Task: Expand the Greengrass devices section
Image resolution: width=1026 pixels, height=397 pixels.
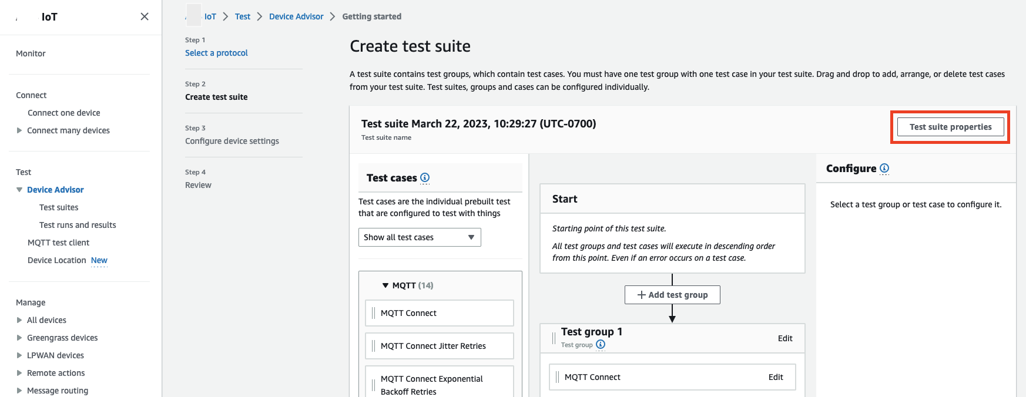Action: click(x=19, y=338)
